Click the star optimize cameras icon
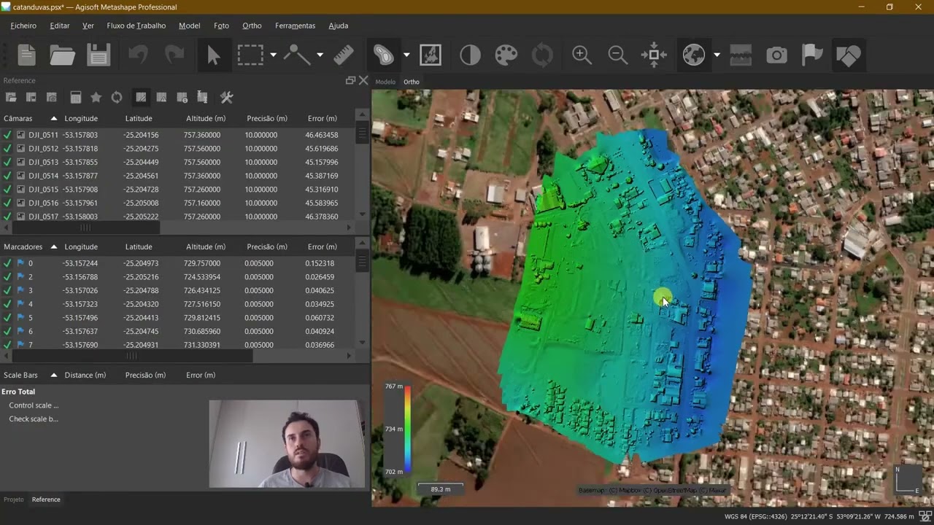This screenshot has height=525, width=934. [96, 97]
